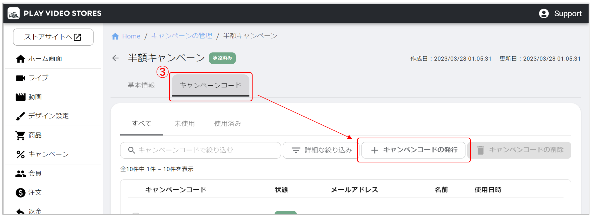
Task: Click the 承認済み status badge
Action: [x=222, y=58]
